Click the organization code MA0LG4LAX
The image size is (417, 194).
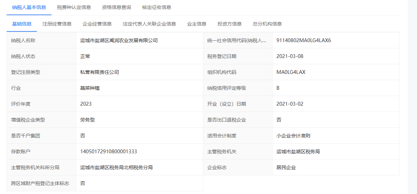[x=291, y=72]
